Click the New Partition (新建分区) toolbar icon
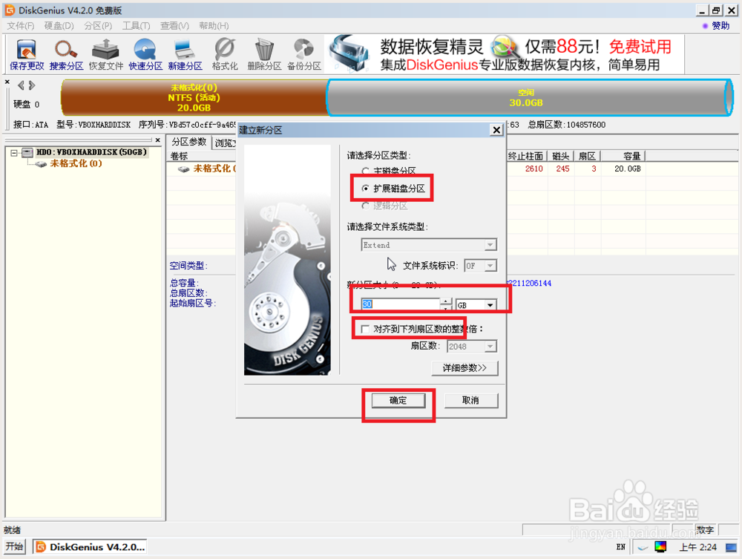742x559 pixels. coord(185,55)
